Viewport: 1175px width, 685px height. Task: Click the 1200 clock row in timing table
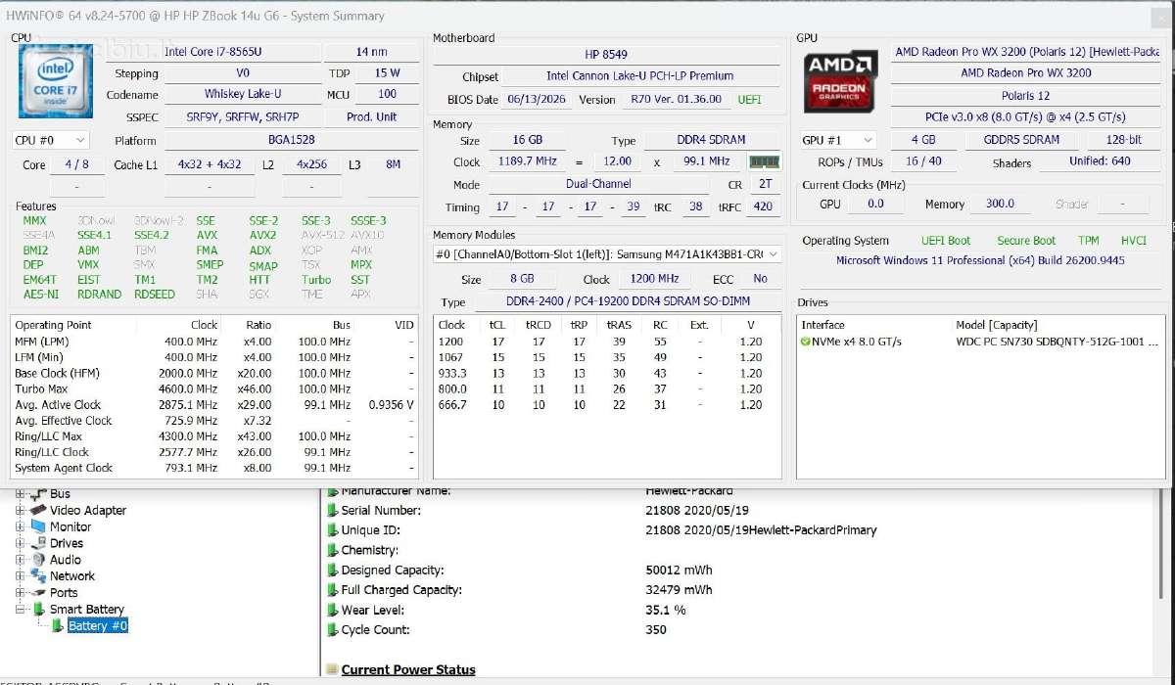pyautogui.click(x=607, y=342)
